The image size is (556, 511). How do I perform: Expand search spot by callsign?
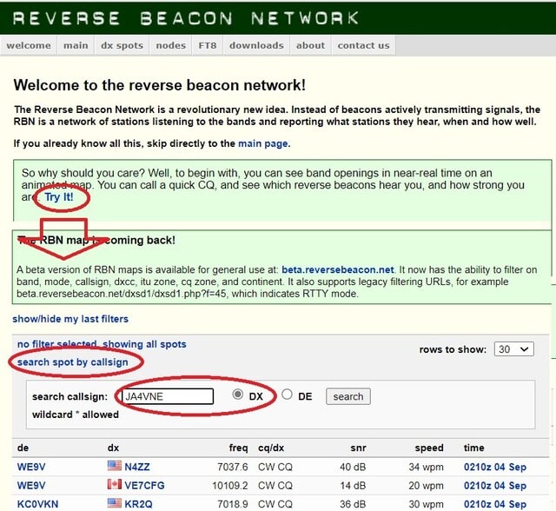coord(73,362)
